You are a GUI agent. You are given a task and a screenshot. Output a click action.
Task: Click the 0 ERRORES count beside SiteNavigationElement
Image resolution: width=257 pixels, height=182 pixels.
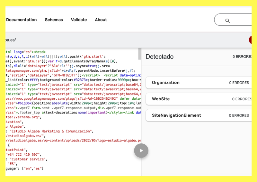tap(239, 115)
